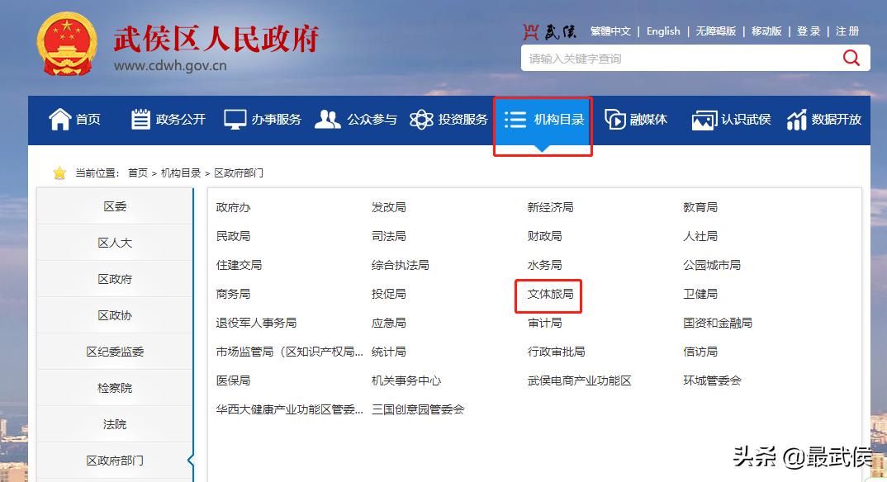Click the chart icon next to 数据开放
The height and width of the screenshot is (482, 887).
coord(796,119)
